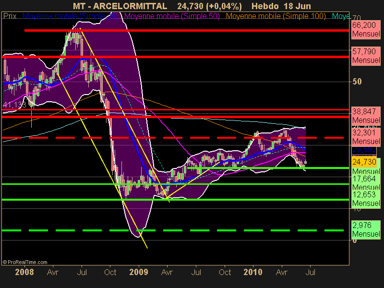This screenshot has height=288, width=384.
Task: Click the blue 28,592 moving average value
Action: (x=364, y=150)
